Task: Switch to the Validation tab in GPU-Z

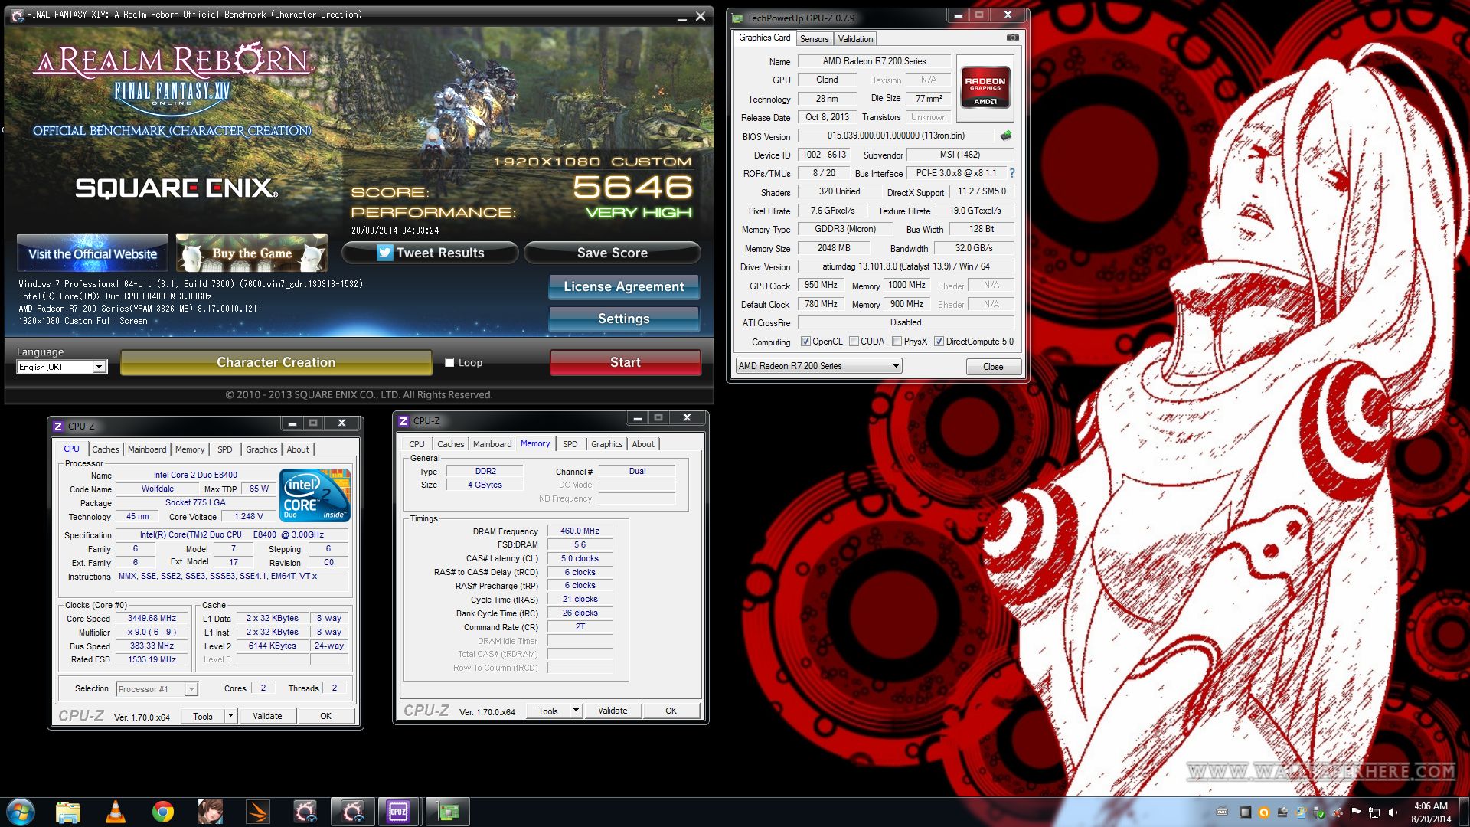Action: 855,39
